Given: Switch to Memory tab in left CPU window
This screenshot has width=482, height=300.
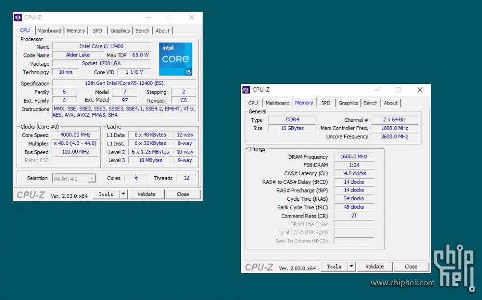Looking at the screenshot, I should pyautogui.click(x=76, y=30).
